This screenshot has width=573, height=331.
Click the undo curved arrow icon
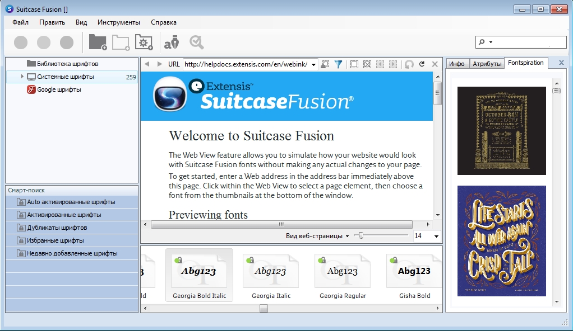(409, 64)
